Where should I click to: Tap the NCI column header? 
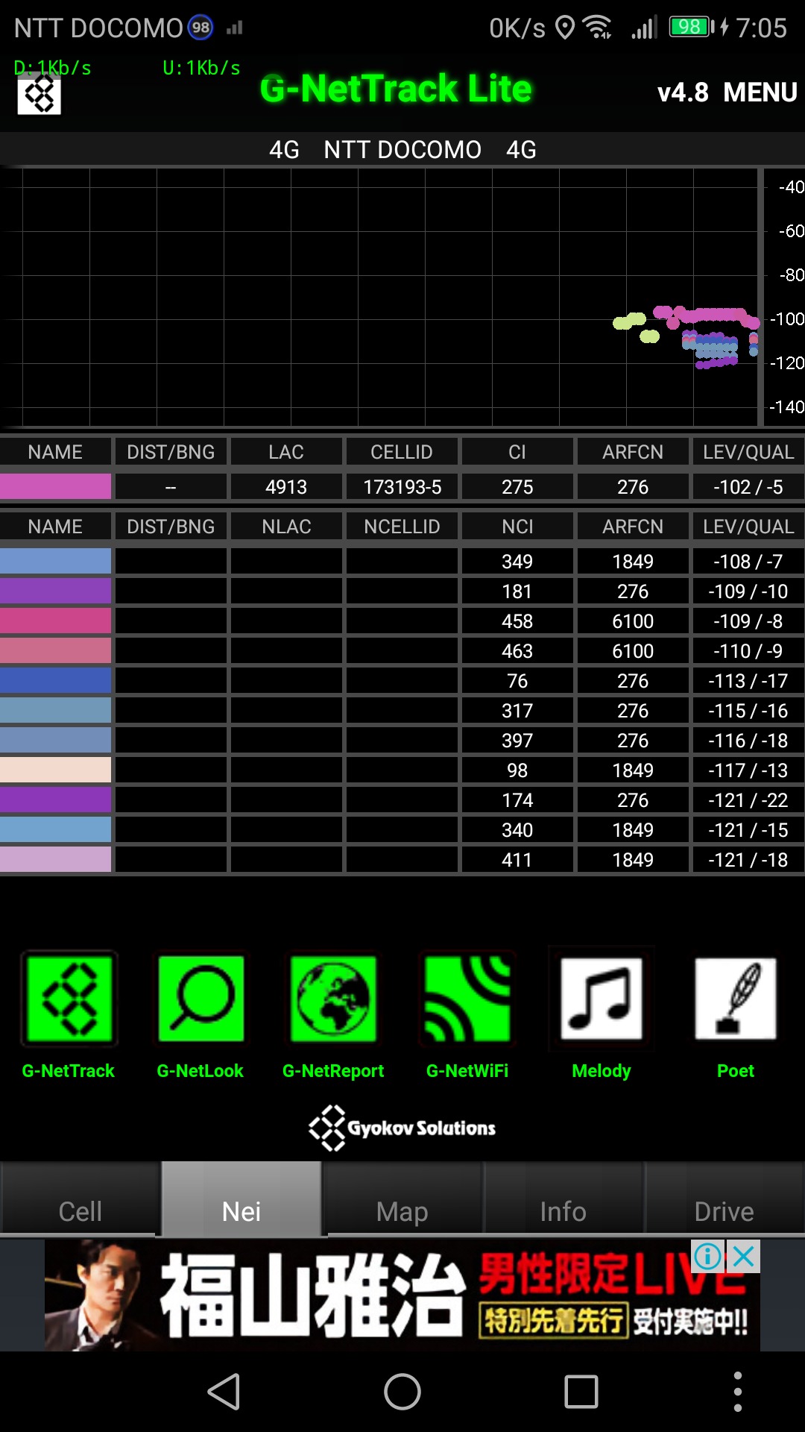pos(517,527)
